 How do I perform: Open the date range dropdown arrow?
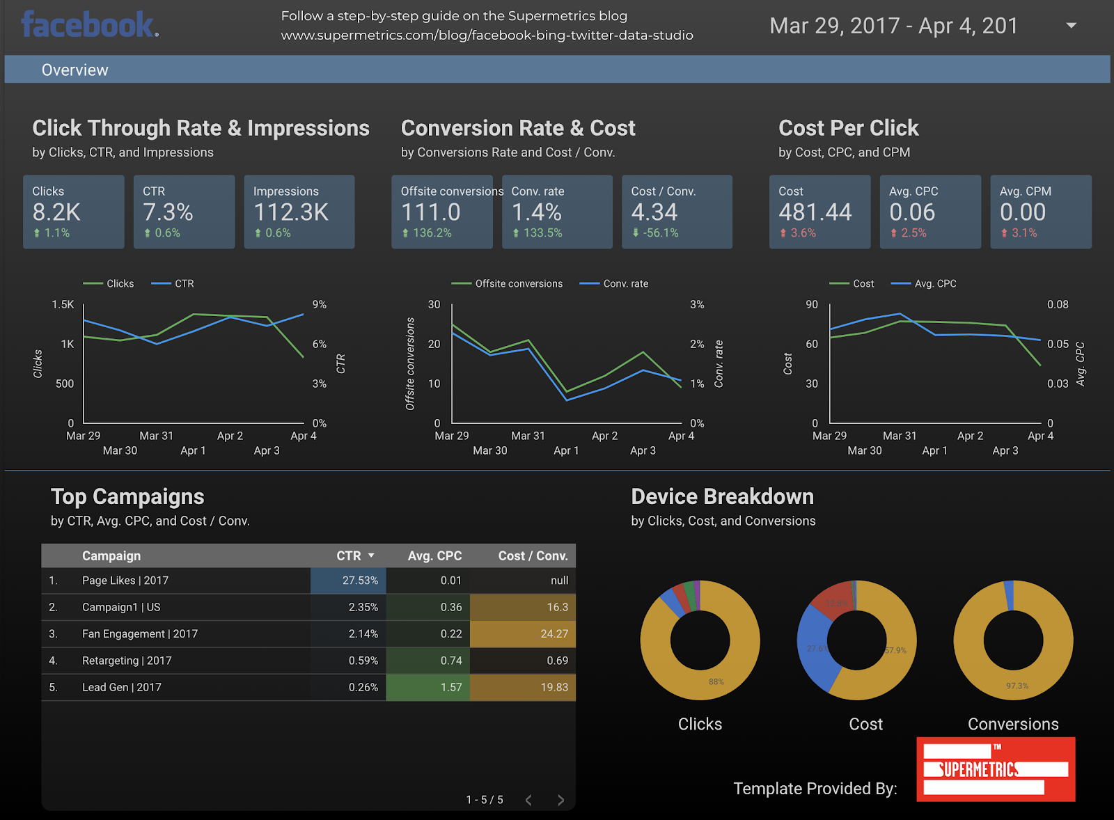click(1072, 26)
